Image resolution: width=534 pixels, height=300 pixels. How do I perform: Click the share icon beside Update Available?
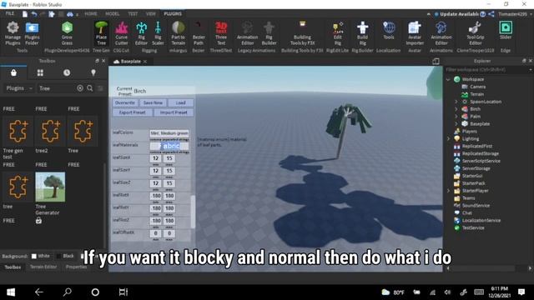491,14
